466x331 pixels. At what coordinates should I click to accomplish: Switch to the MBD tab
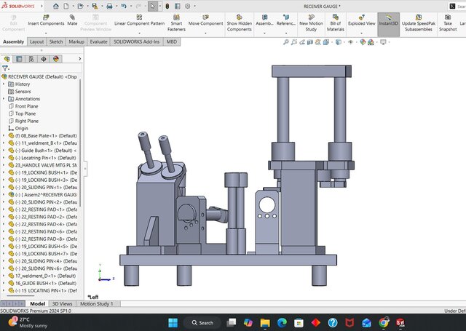coord(172,42)
